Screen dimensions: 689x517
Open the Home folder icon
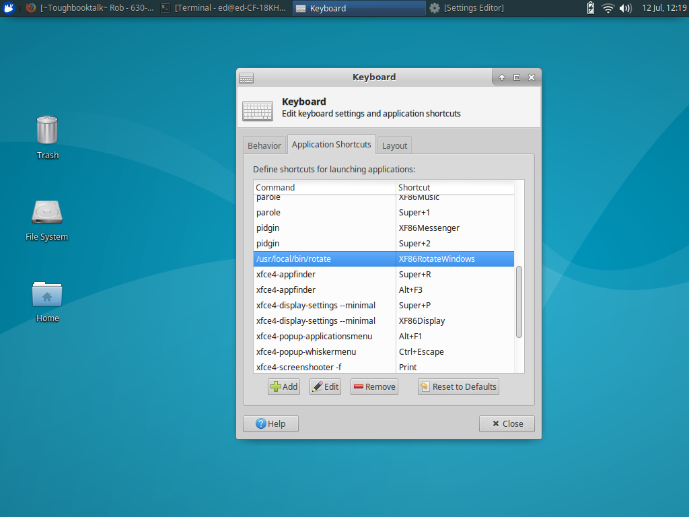47,294
